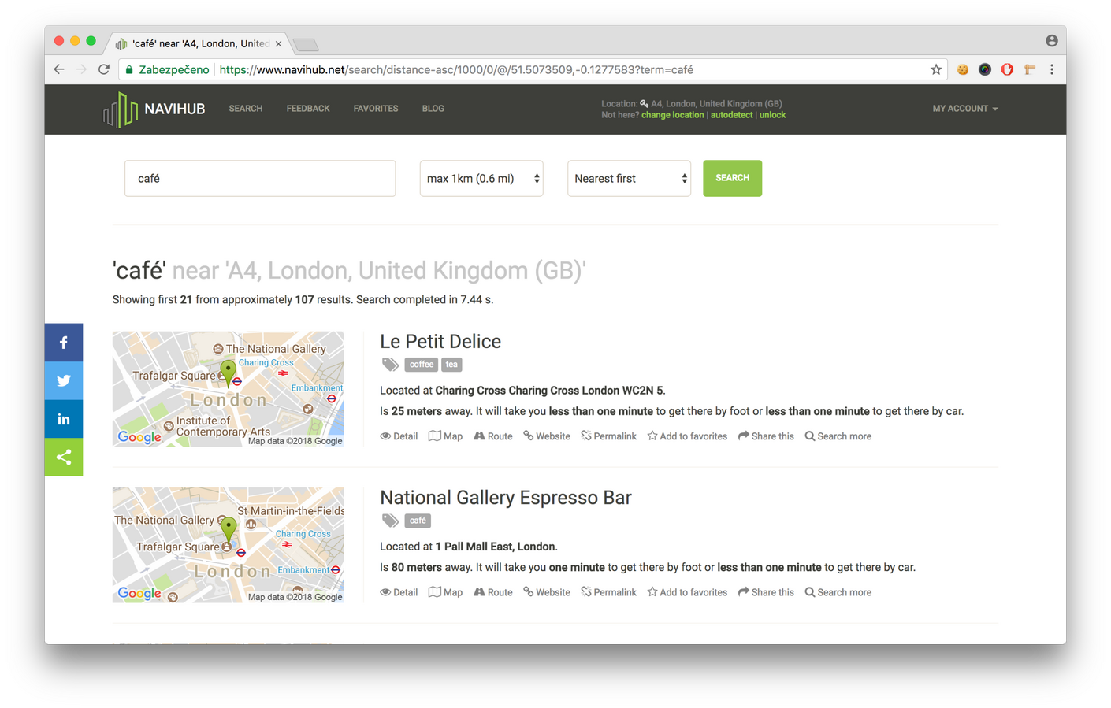Add Le Petit Delice to favorites
The image size is (1111, 708).
click(x=687, y=436)
